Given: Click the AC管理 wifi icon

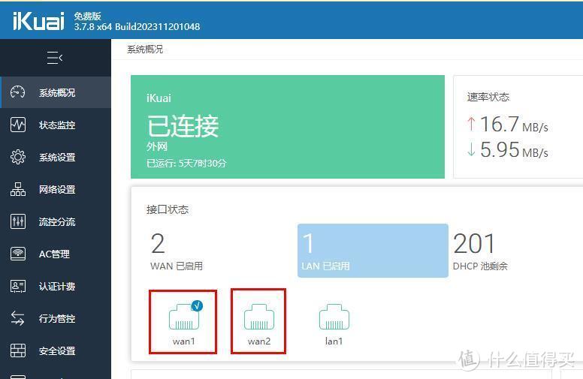Looking at the screenshot, I should pyautogui.click(x=18, y=254).
